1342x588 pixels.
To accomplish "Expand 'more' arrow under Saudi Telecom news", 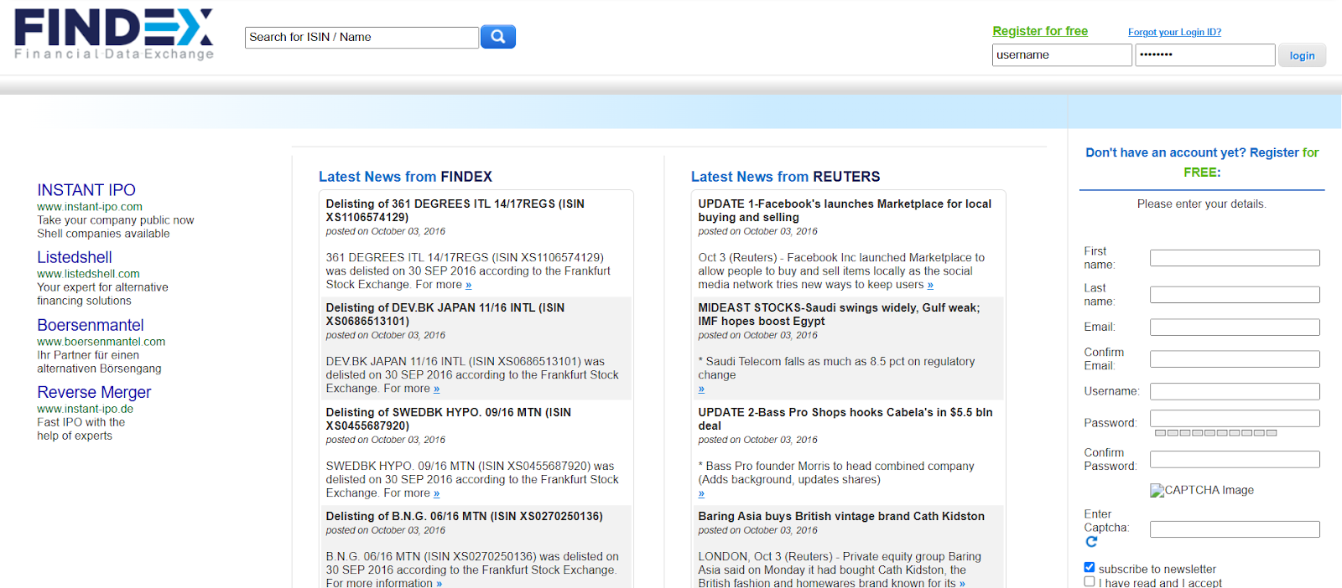I will pos(701,389).
